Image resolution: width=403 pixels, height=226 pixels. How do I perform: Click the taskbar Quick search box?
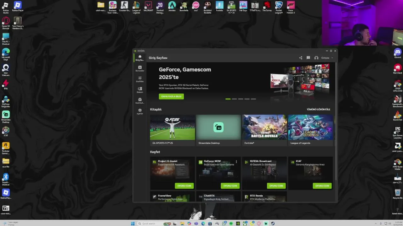[x=154, y=223]
